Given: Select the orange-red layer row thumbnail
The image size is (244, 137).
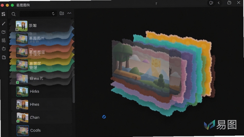Looking at the screenshot, I should click(x=22, y=52).
